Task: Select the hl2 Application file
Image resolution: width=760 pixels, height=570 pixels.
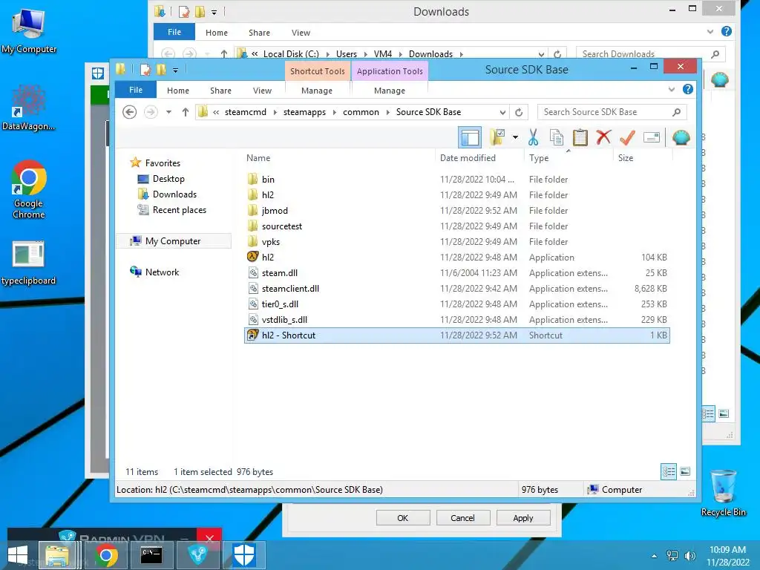Action: (x=267, y=258)
